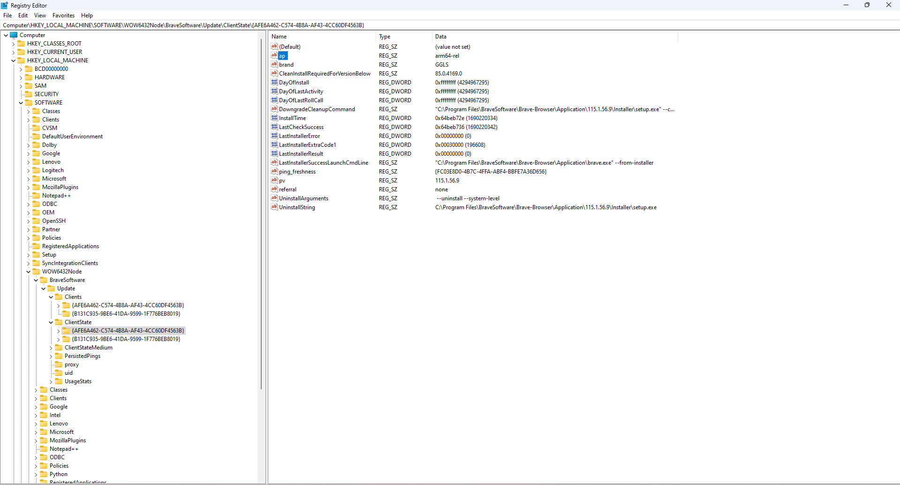This screenshot has width=900, height=485.
Task: Click the DWORD icon beside LastInstallerError
Action: [x=274, y=136]
